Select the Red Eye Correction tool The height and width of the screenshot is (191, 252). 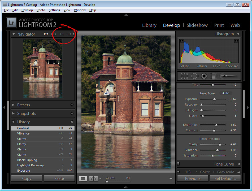[204, 76]
